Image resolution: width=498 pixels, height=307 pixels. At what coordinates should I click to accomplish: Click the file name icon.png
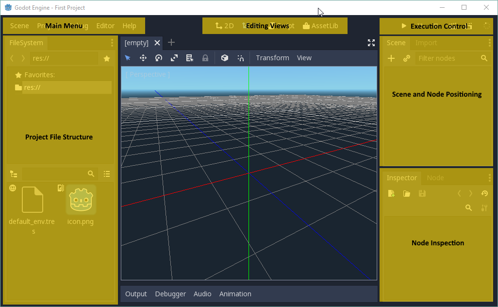[81, 222]
